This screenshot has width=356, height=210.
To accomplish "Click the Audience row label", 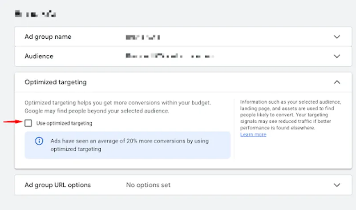I will (39, 56).
